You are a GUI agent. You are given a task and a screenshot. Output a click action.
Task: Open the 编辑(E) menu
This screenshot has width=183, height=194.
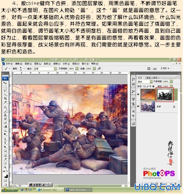19,64
